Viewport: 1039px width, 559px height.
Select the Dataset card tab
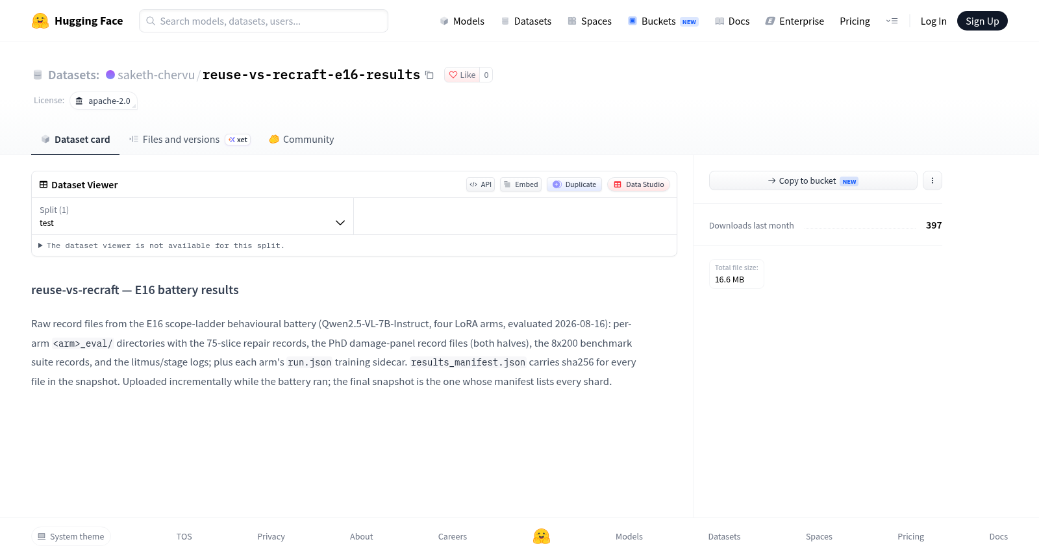point(75,140)
